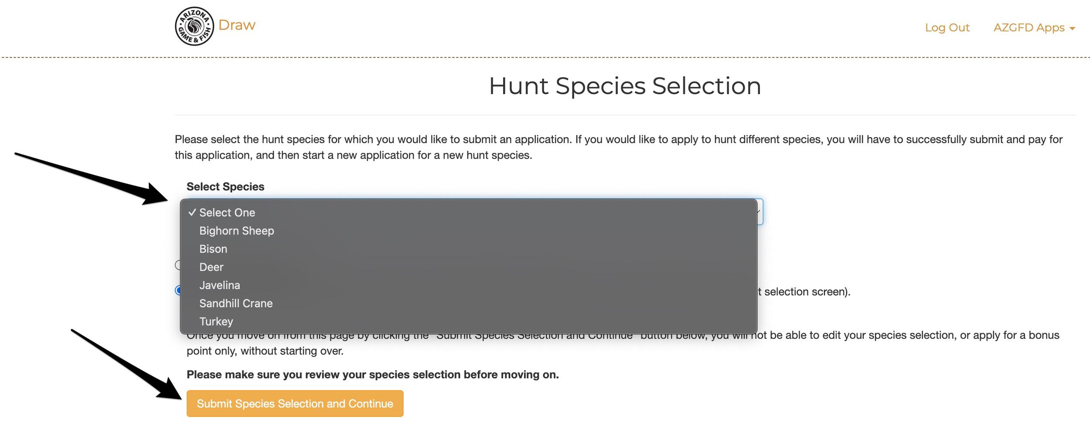Select Deer from the species list
The image size is (1090, 429).
211,267
